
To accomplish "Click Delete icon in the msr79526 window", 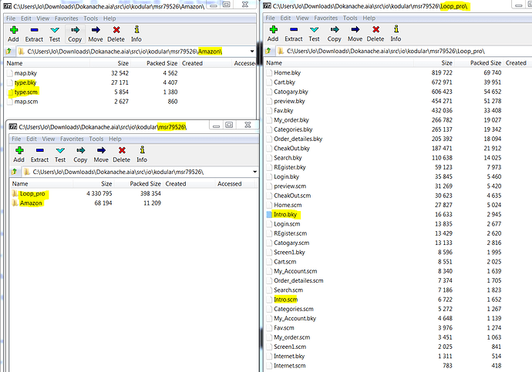I will pos(122,151).
